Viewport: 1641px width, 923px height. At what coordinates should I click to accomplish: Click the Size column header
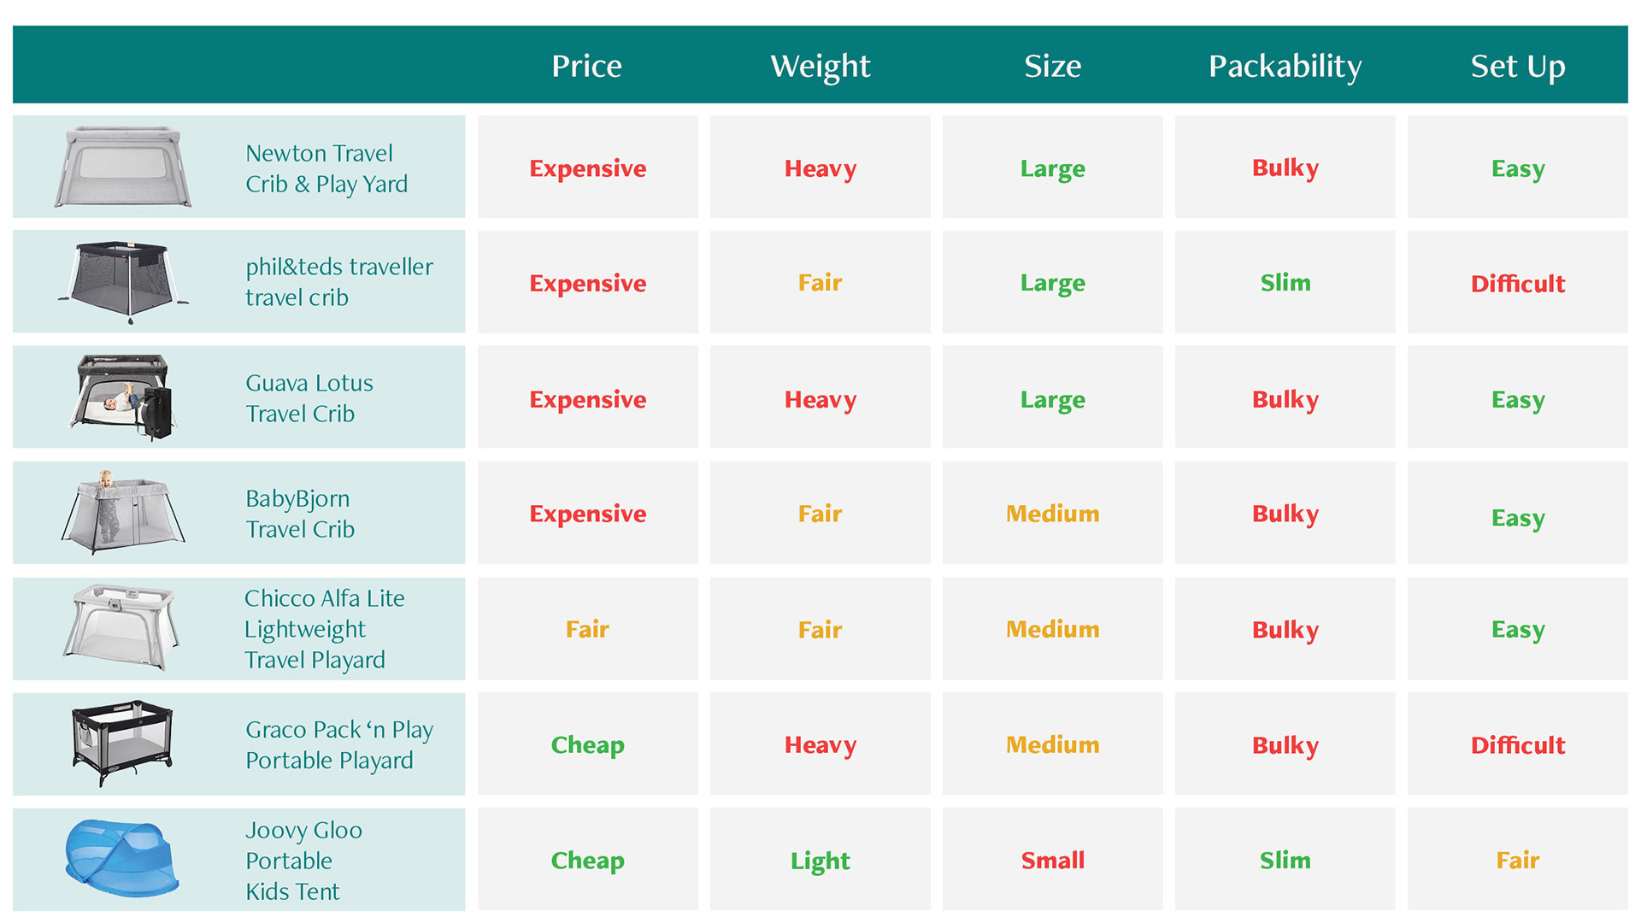pos(1052,66)
